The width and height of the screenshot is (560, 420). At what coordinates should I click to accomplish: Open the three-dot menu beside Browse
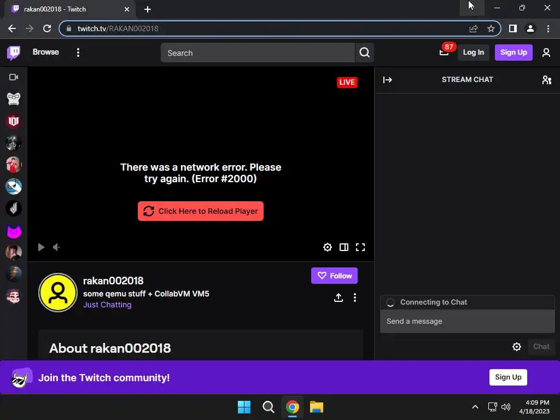pyautogui.click(x=78, y=52)
